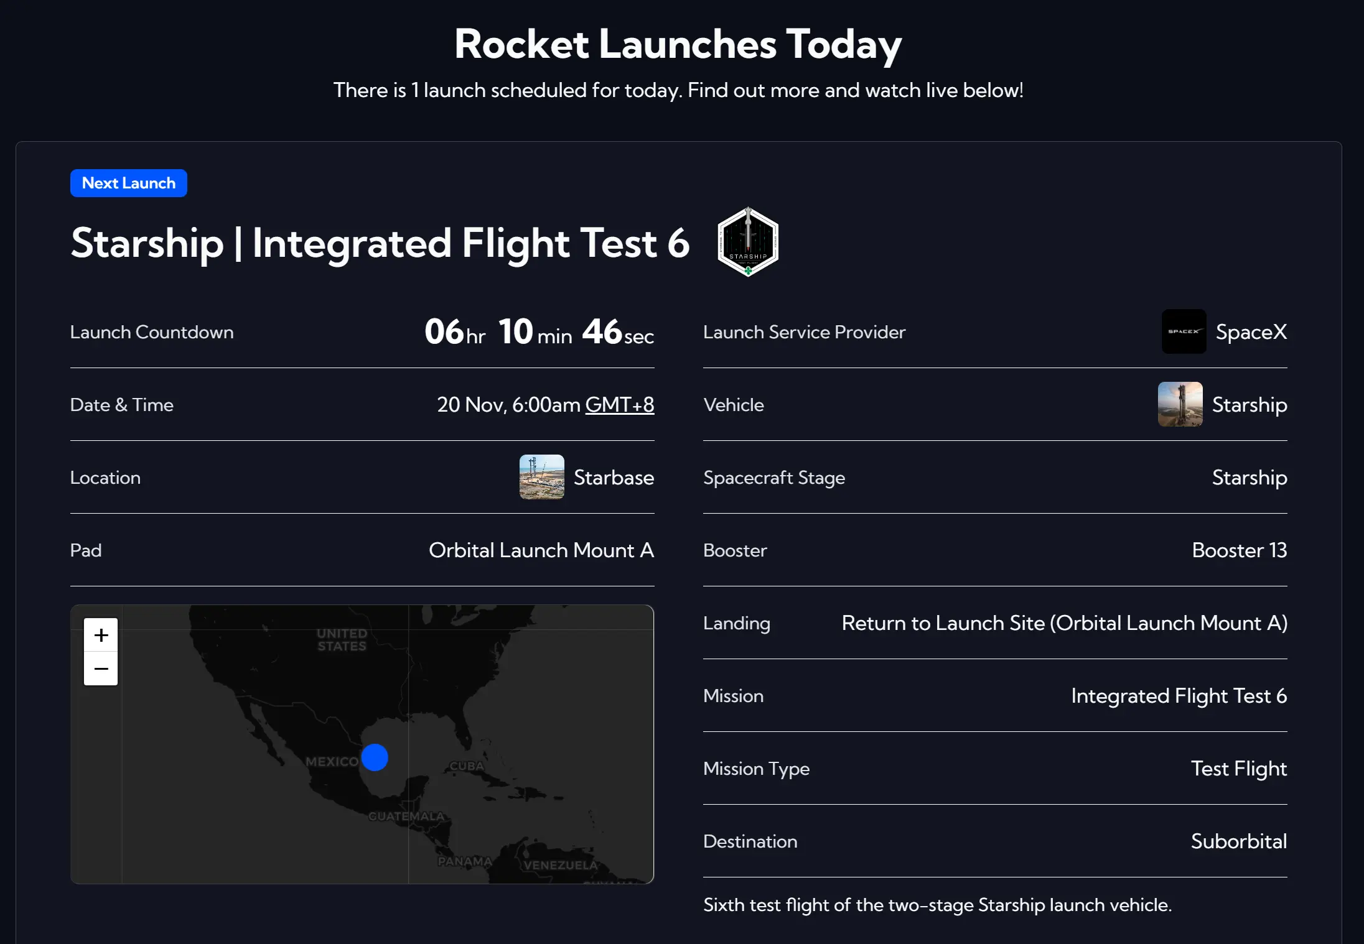
Task: Click the Starship vehicle thumbnail image
Action: click(1179, 404)
